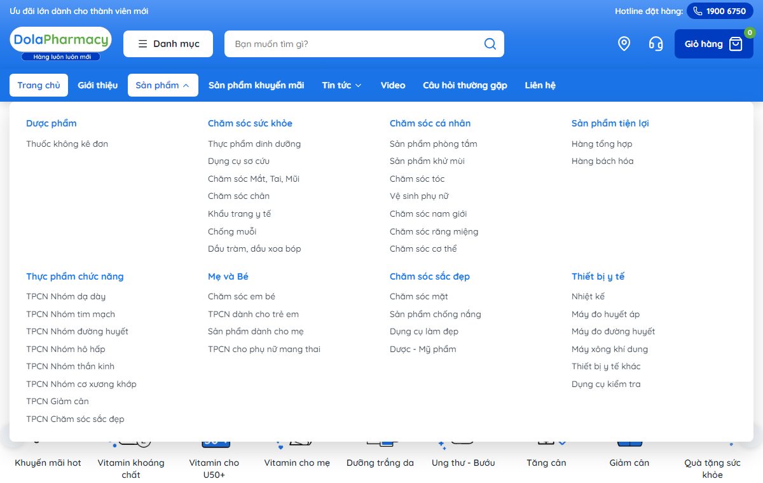Select Vệ sinh phụ nữ

(x=420, y=196)
